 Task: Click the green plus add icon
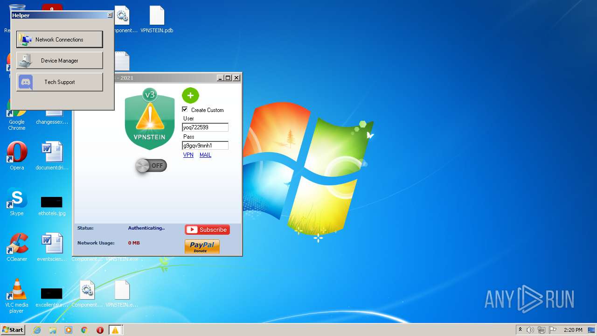[x=190, y=95]
